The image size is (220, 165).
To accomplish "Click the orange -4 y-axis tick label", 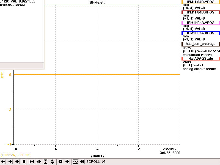I will (x=9, y=144).
